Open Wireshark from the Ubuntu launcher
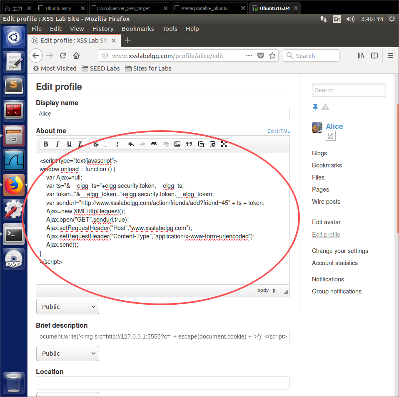This screenshot has height=397, width=399. click(14, 160)
